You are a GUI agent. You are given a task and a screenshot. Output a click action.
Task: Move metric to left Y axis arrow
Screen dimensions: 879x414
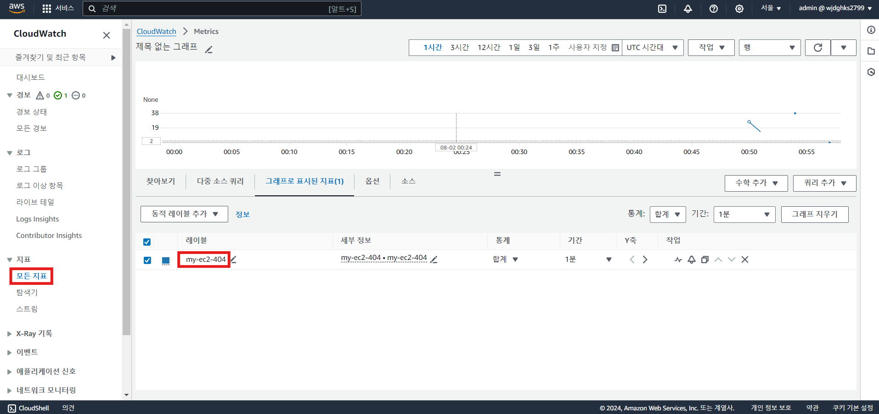click(632, 259)
